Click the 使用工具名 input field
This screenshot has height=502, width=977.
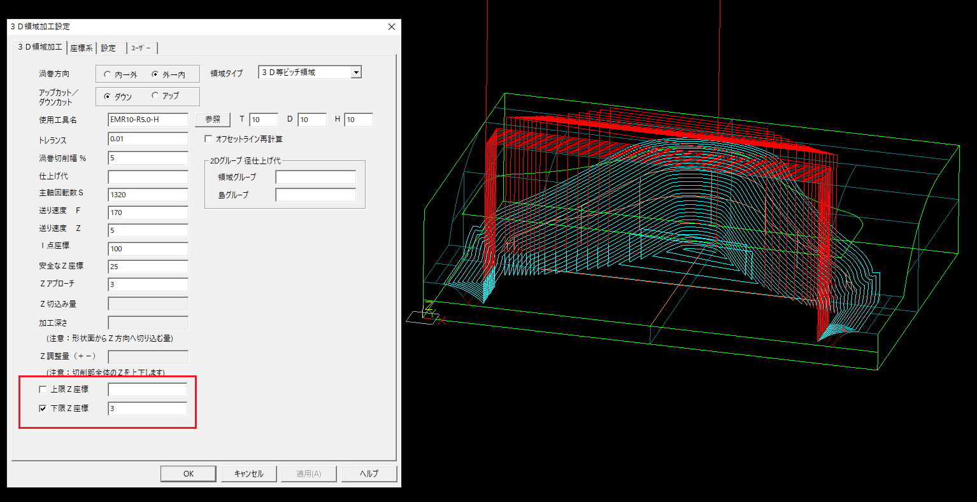tap(148, 120)
